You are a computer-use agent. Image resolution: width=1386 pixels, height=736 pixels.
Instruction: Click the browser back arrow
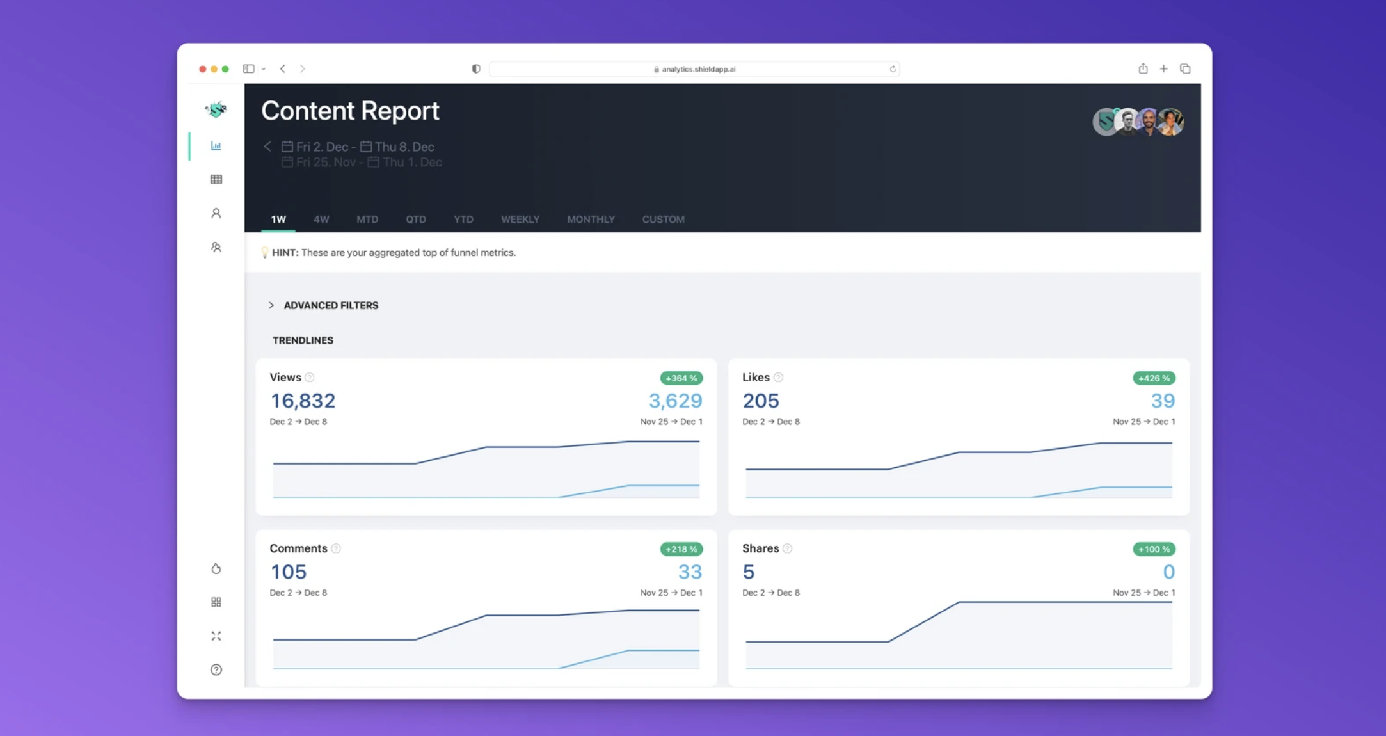point(282,68)
